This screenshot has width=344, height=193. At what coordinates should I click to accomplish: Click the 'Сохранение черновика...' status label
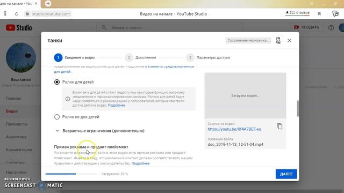(x=248, y=41)
